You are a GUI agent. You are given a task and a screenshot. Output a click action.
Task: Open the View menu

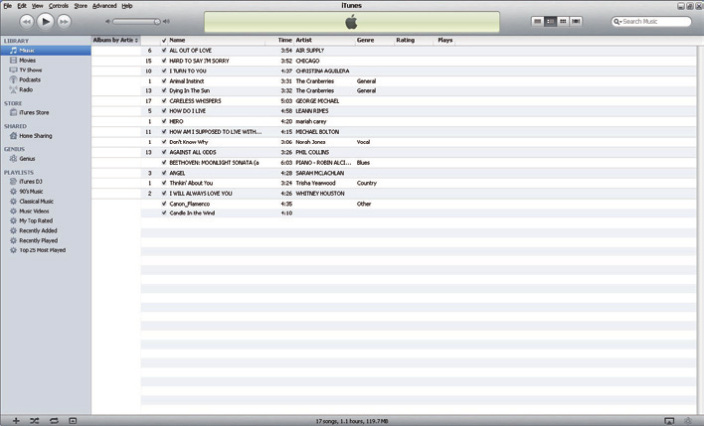[37, 6]
